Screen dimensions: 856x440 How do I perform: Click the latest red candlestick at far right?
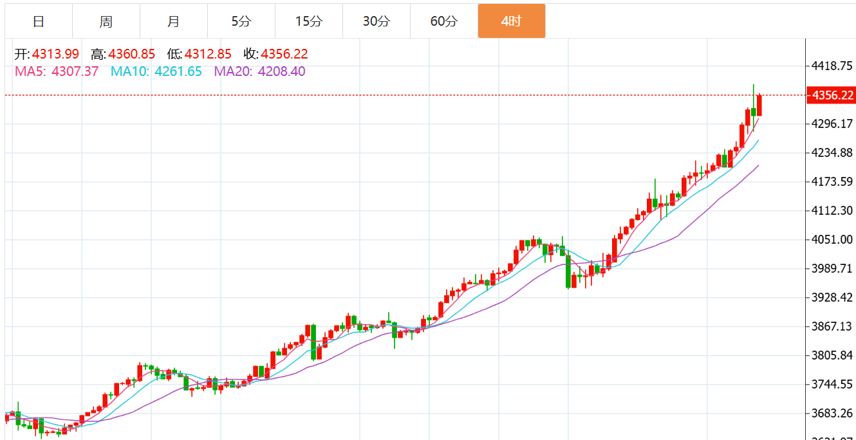pos(759,105)
